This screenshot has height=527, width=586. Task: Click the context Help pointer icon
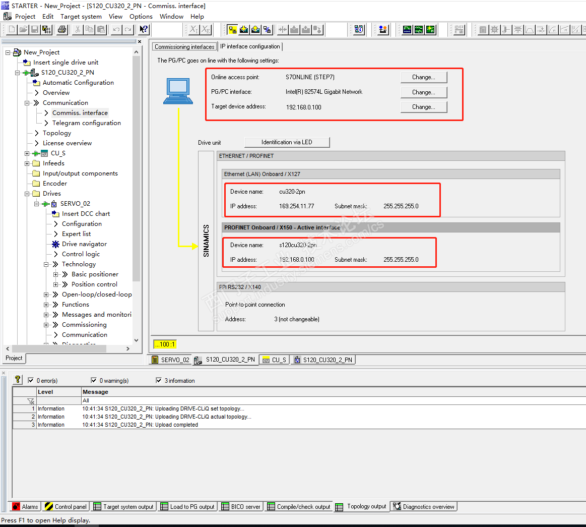click(144, 29)
